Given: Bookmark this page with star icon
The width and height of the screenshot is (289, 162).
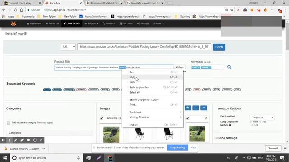Looking at the screenshot, I should click(x=232, y=10).
